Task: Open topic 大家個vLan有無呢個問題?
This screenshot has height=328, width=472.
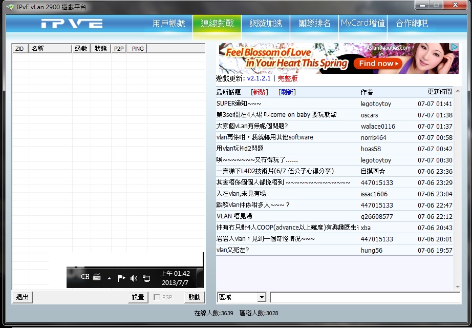Action: pyautogui.click(x=252, y=126)
